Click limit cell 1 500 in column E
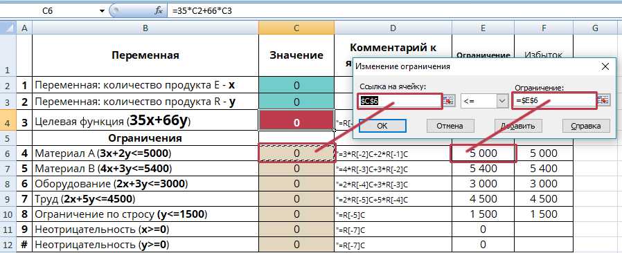 point(483,214)
